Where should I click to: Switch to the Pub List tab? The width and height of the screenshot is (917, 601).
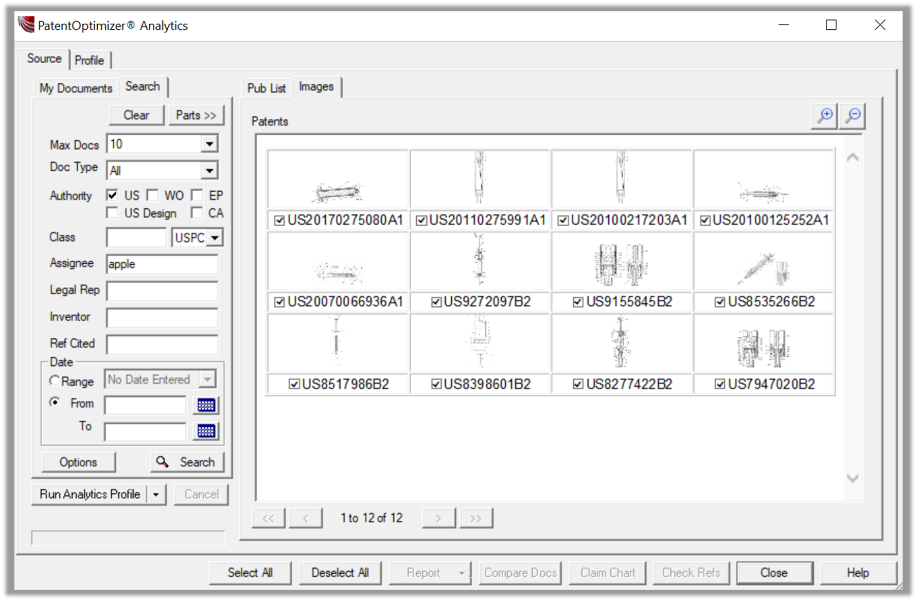pos(266,88)
